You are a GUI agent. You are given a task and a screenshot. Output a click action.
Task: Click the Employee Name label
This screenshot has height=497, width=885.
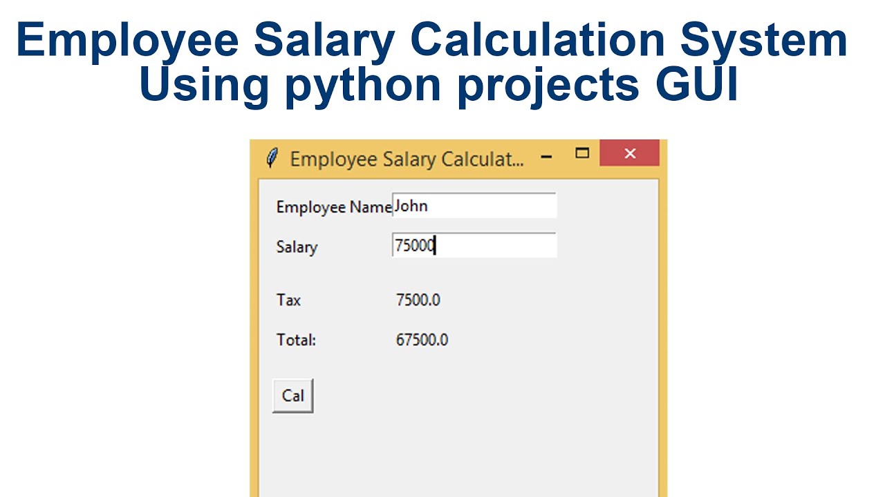(x=332, y=206)
